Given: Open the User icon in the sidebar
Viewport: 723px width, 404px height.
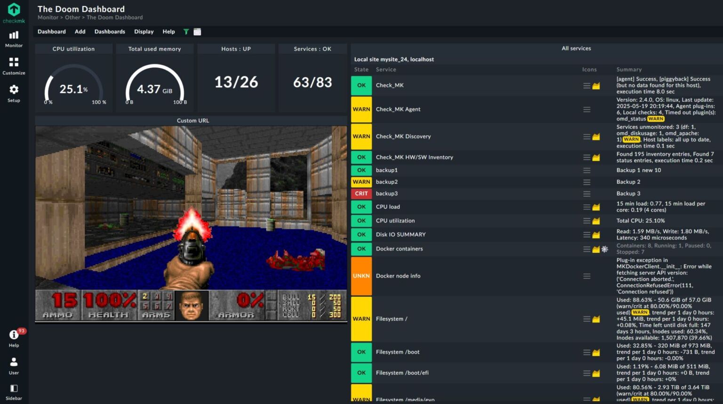Looking at the screenshot, I should tap(14, 364).
